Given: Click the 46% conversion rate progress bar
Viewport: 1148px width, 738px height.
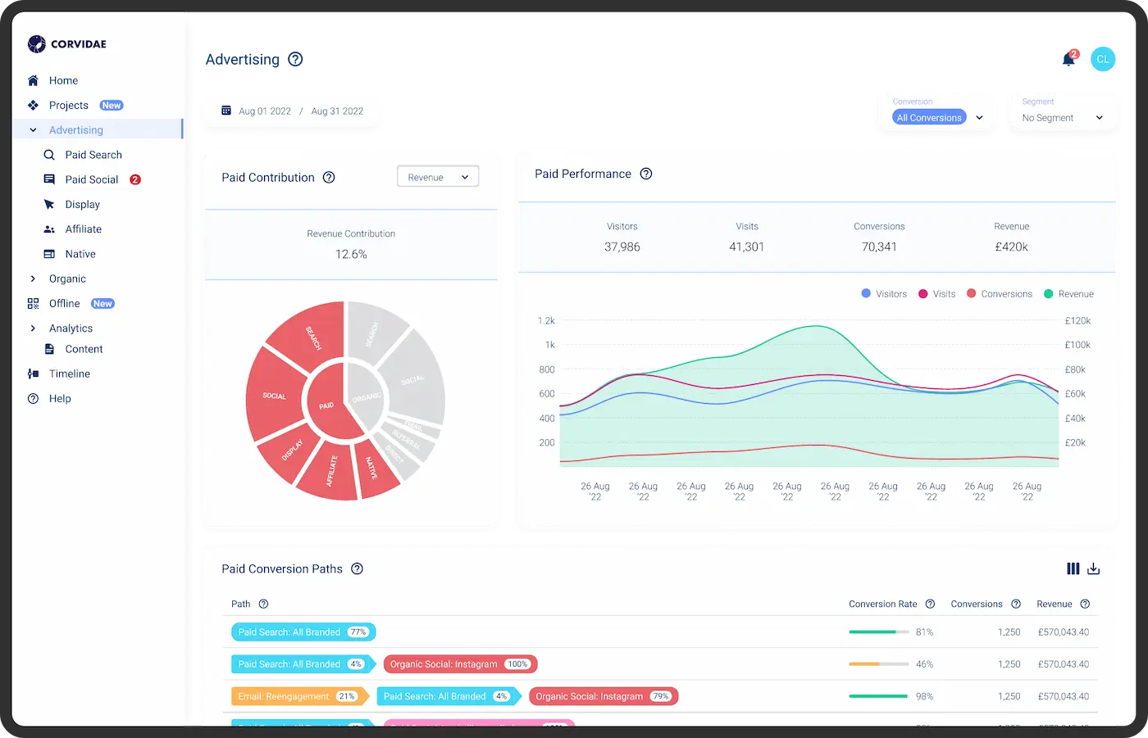Looking at the screenshot, I should point(879,664).
